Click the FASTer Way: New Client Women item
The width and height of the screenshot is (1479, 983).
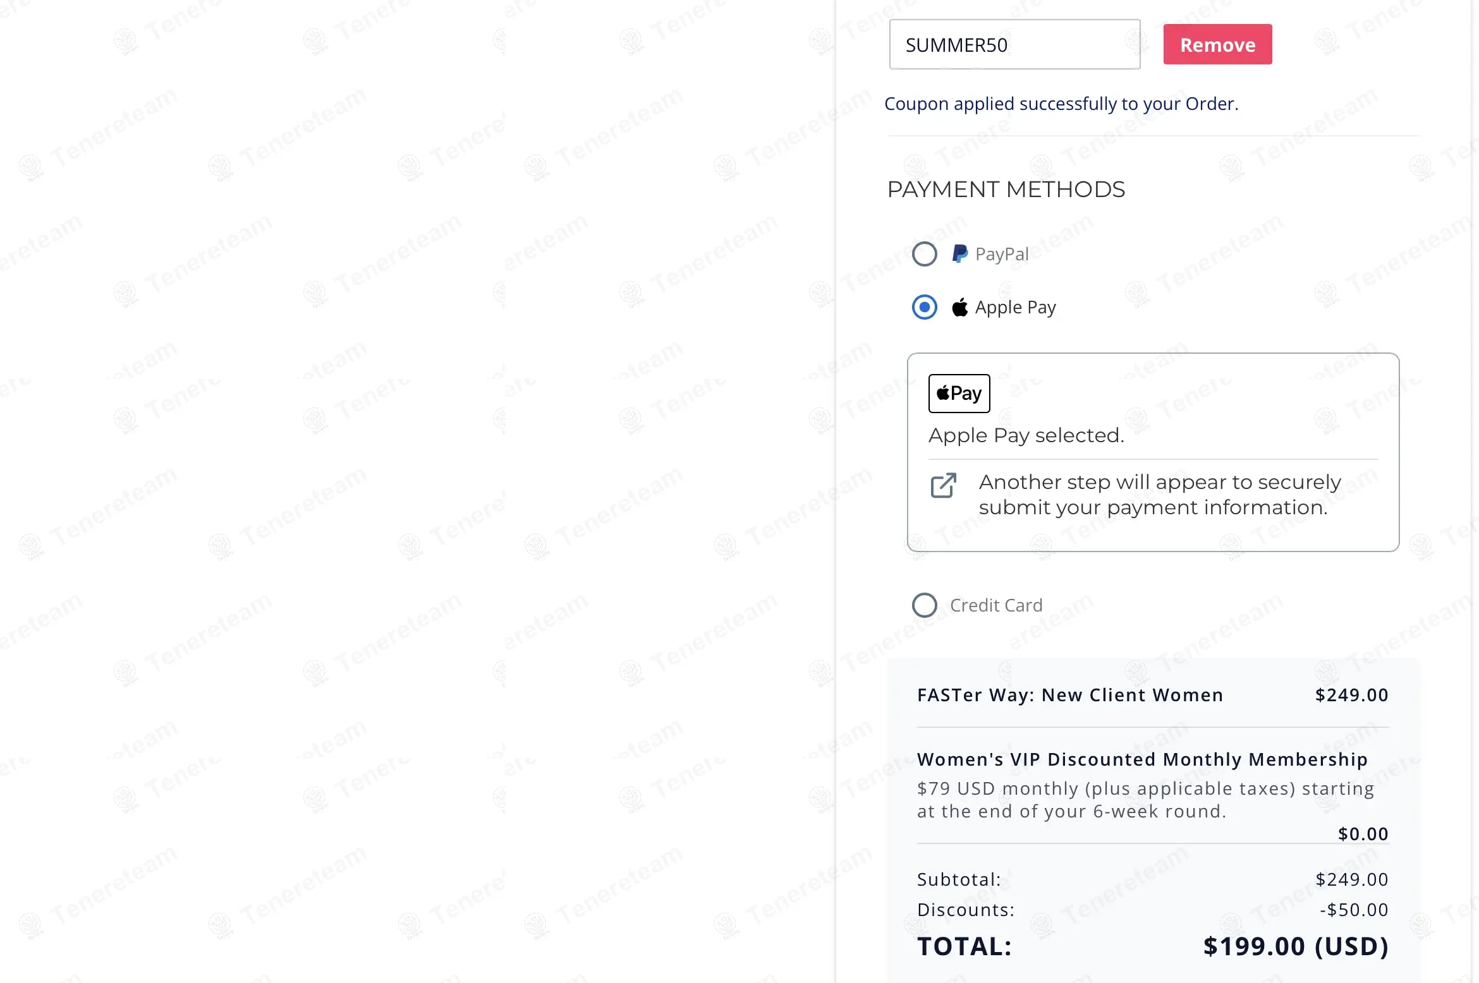1069,695
